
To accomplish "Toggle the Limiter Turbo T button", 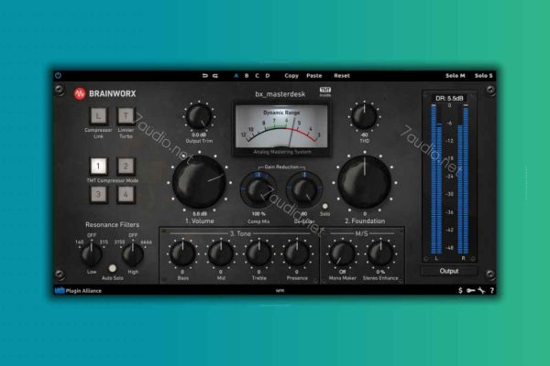I will tap(126, 115).
